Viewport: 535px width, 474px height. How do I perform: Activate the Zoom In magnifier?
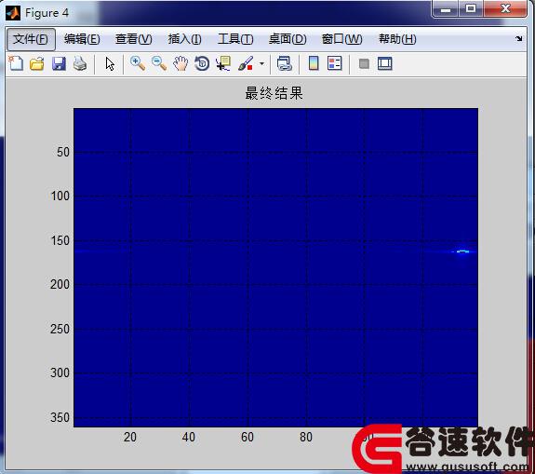(138, 63)
